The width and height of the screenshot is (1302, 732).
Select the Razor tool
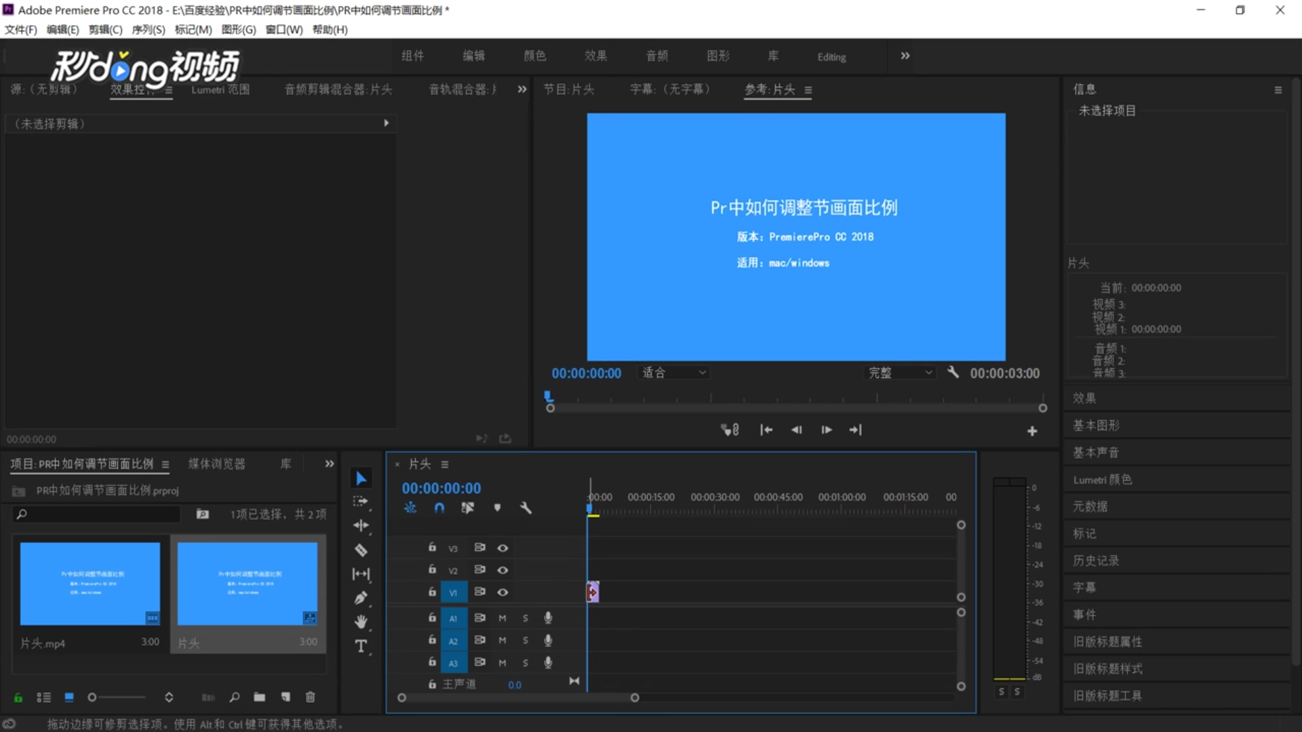point(361,550)
